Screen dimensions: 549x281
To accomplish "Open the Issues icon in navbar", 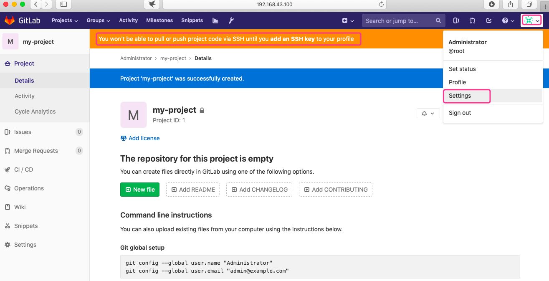I will coord(456,20).
